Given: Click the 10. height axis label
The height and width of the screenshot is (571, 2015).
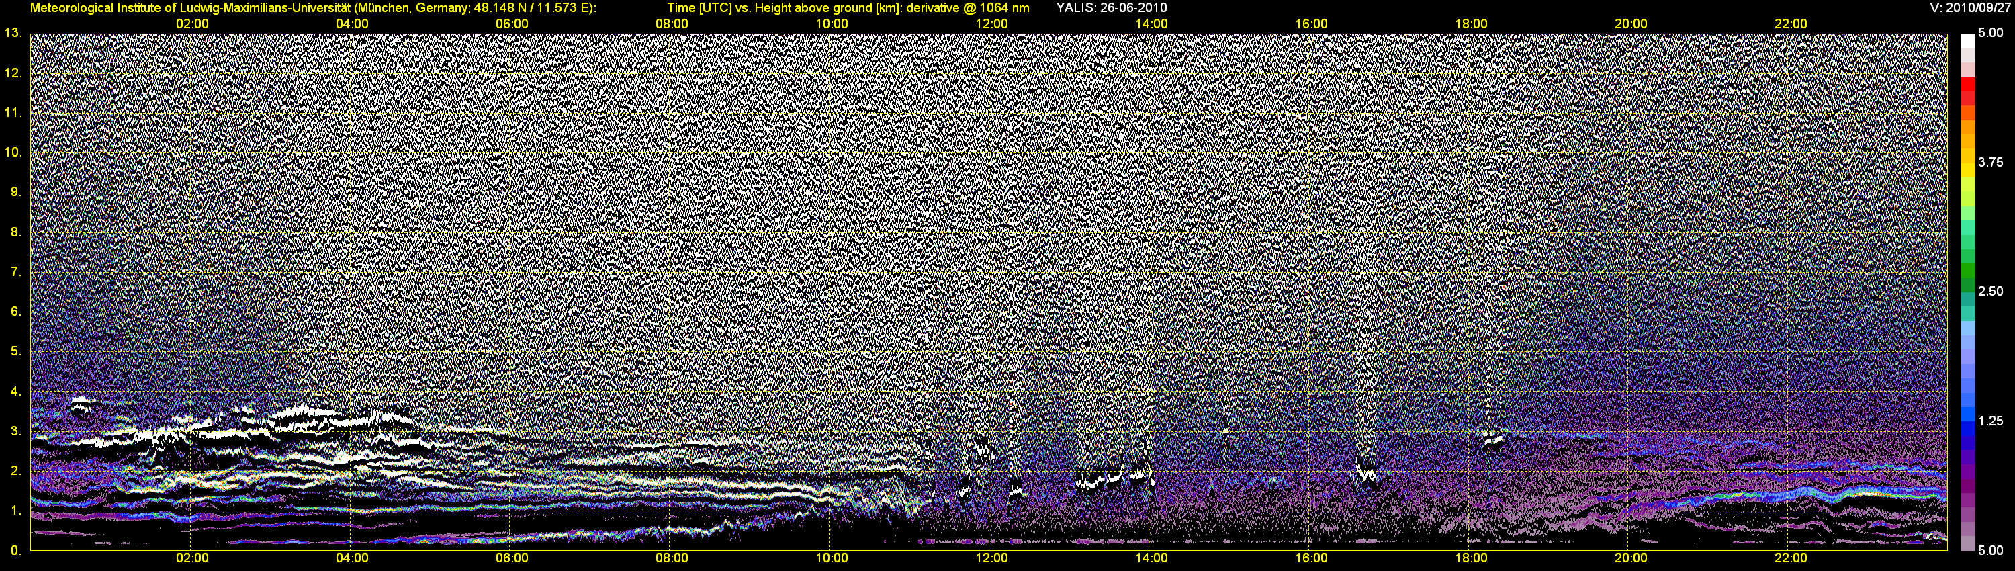Looking at the screenshot, I should point(13,152).
